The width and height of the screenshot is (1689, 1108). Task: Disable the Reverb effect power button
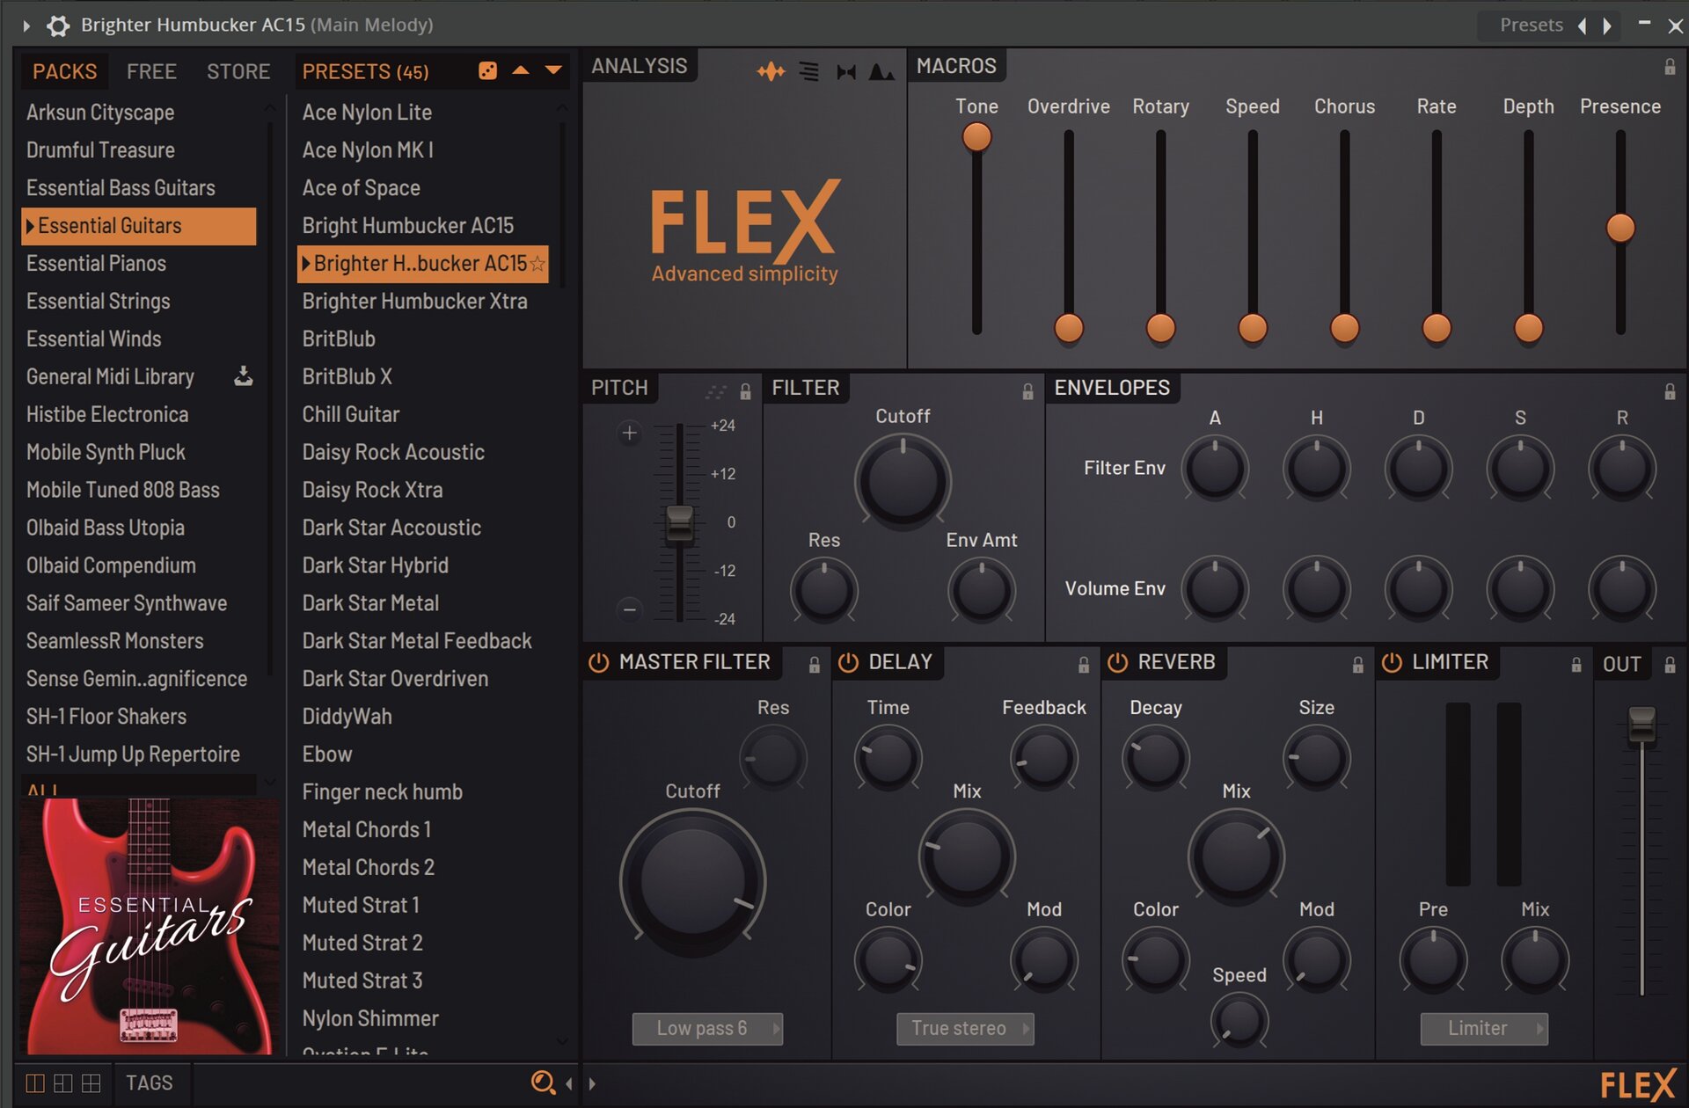[x=1117, y=662]
